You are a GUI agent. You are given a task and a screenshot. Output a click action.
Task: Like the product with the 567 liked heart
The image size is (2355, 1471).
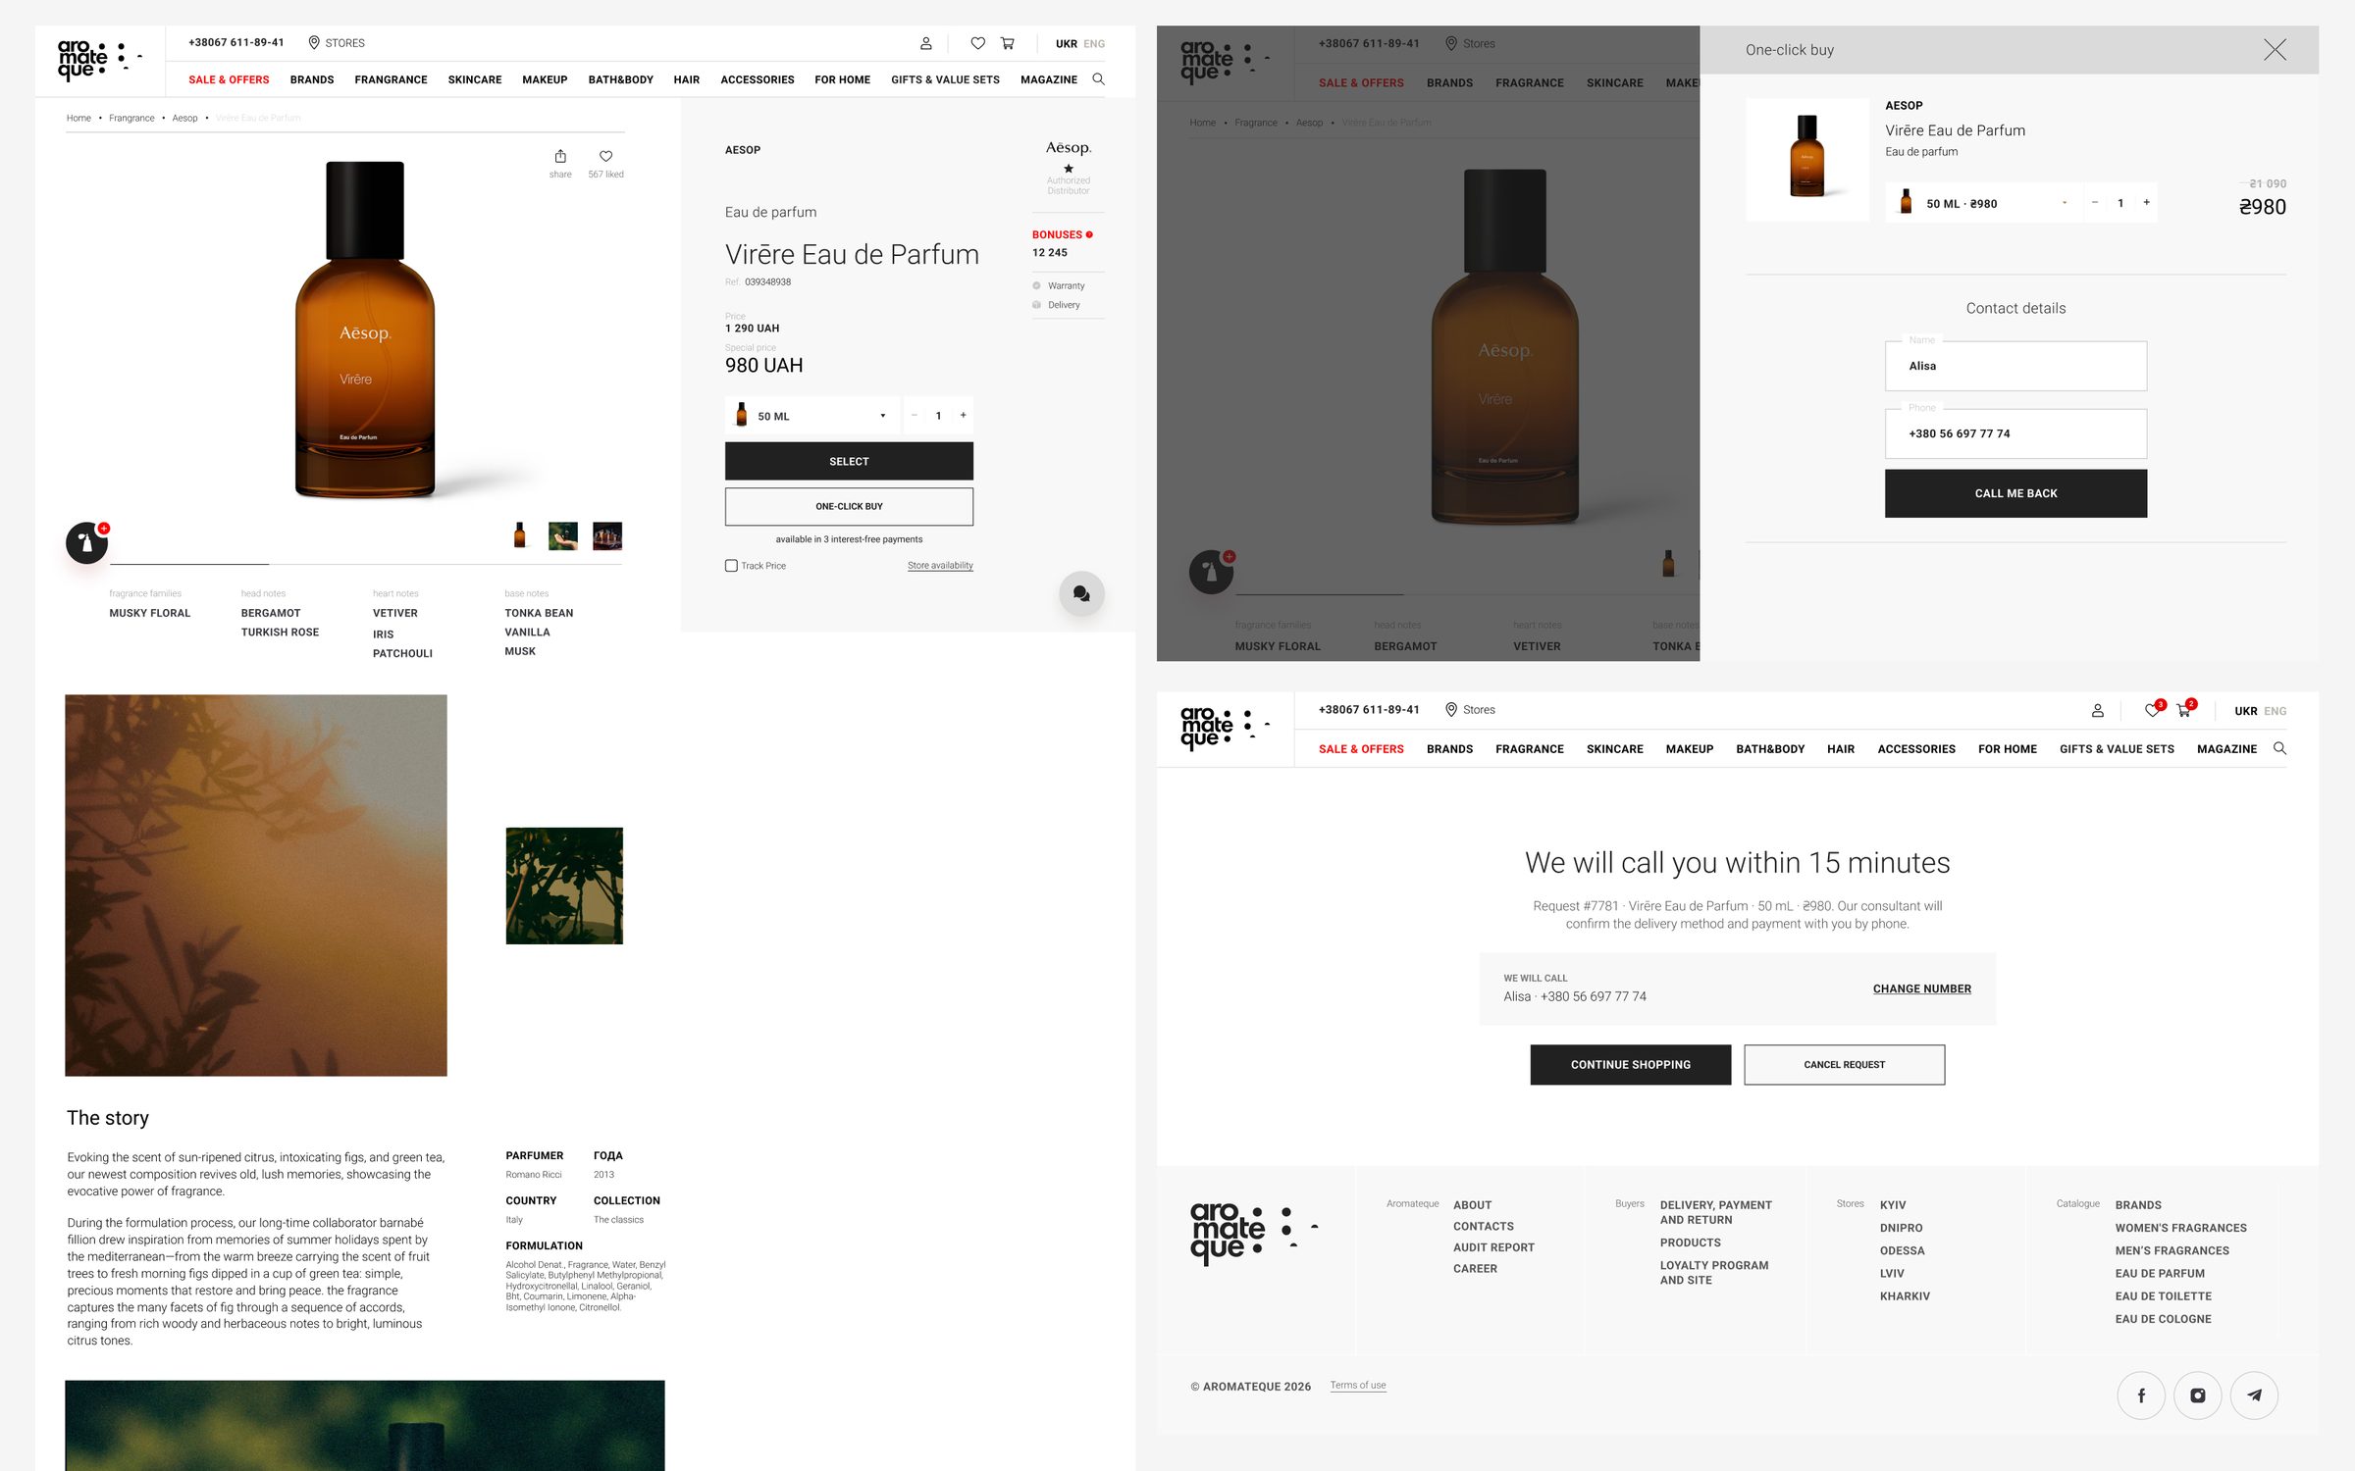pyautogui.click(x=605, y=157)
